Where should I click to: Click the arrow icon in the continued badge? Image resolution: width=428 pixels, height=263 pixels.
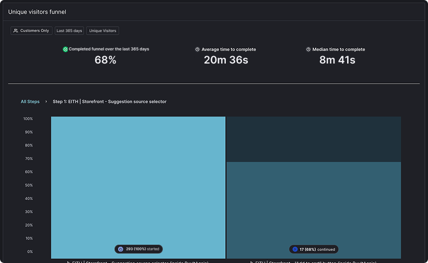[x=295, y=249]
